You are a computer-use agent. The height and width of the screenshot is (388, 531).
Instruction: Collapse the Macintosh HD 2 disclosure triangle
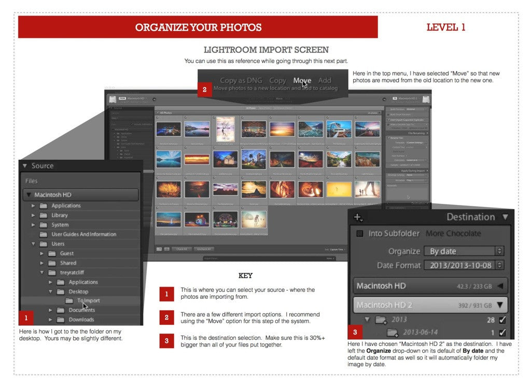click(500, 304)
